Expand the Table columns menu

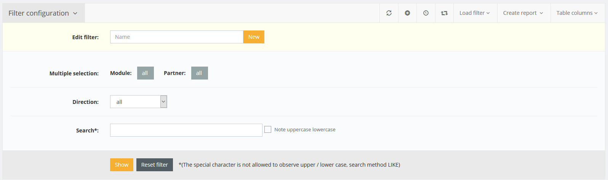(x=577, y=13)
